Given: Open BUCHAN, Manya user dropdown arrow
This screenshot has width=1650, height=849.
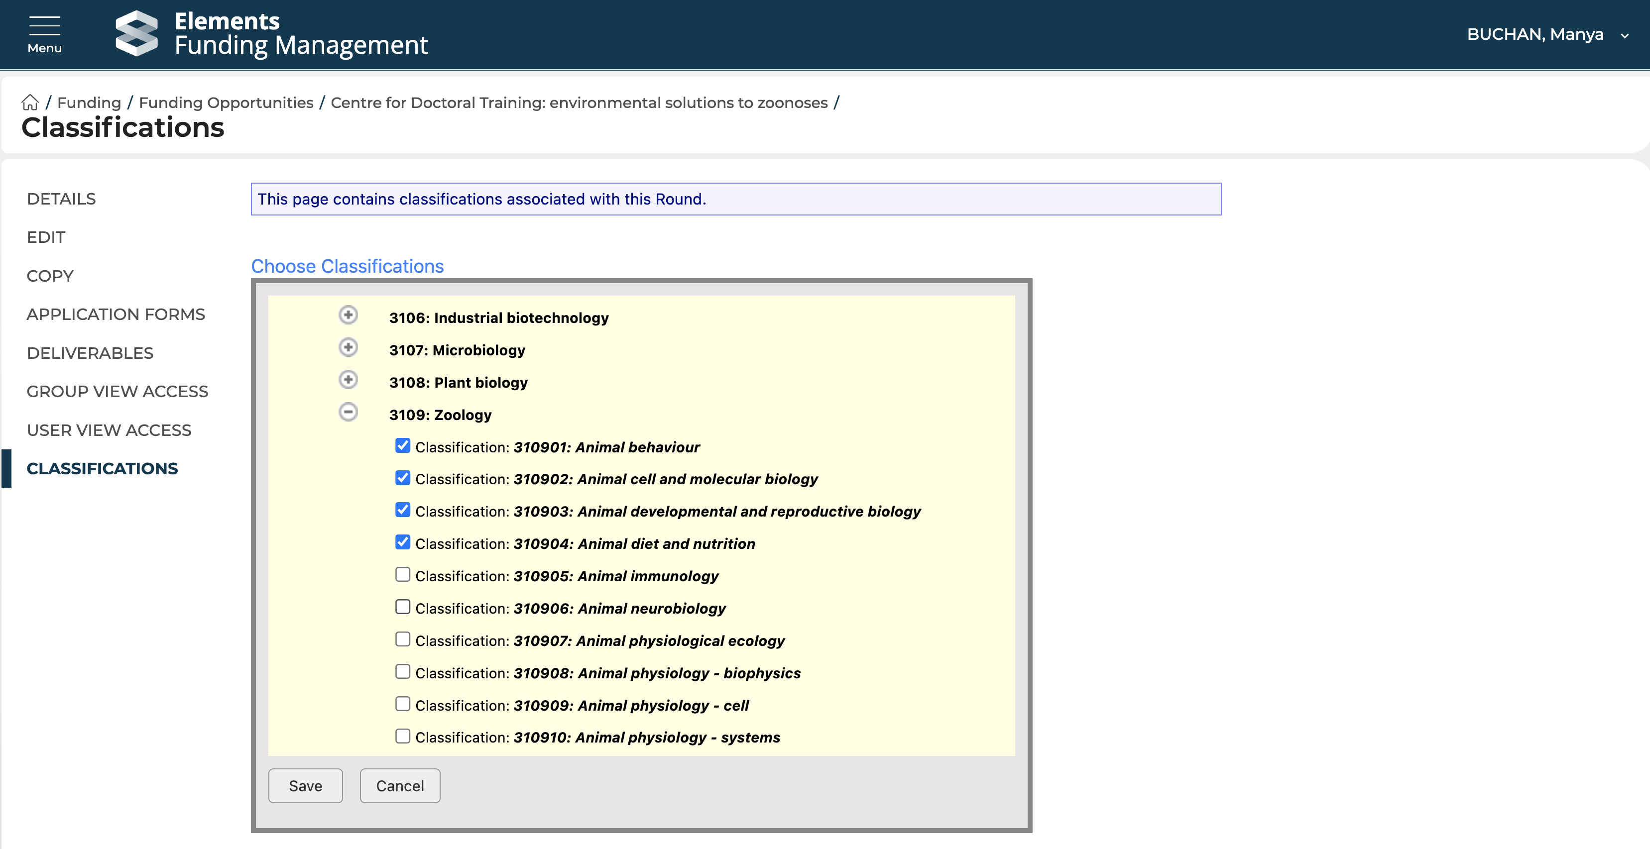Looking at the screenshot, I should click(x=1625, y=36).
